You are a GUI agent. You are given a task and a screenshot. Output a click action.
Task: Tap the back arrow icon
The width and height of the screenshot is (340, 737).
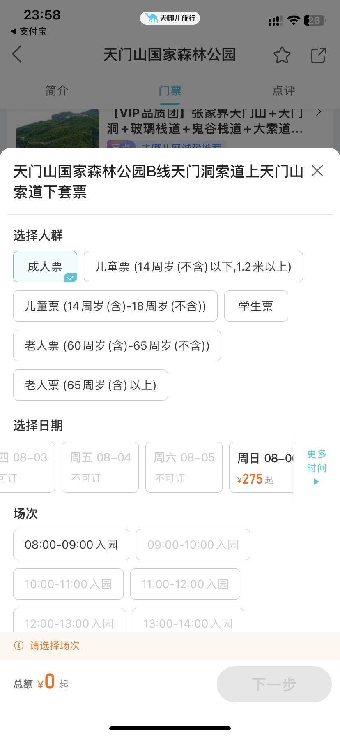click(17, 54)
